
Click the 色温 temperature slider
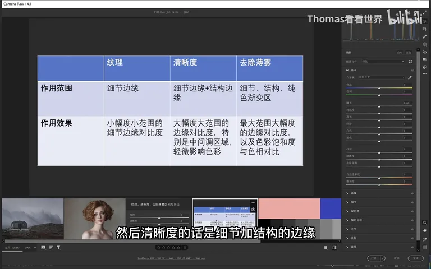pyautogui.click(x=379, y=88)
